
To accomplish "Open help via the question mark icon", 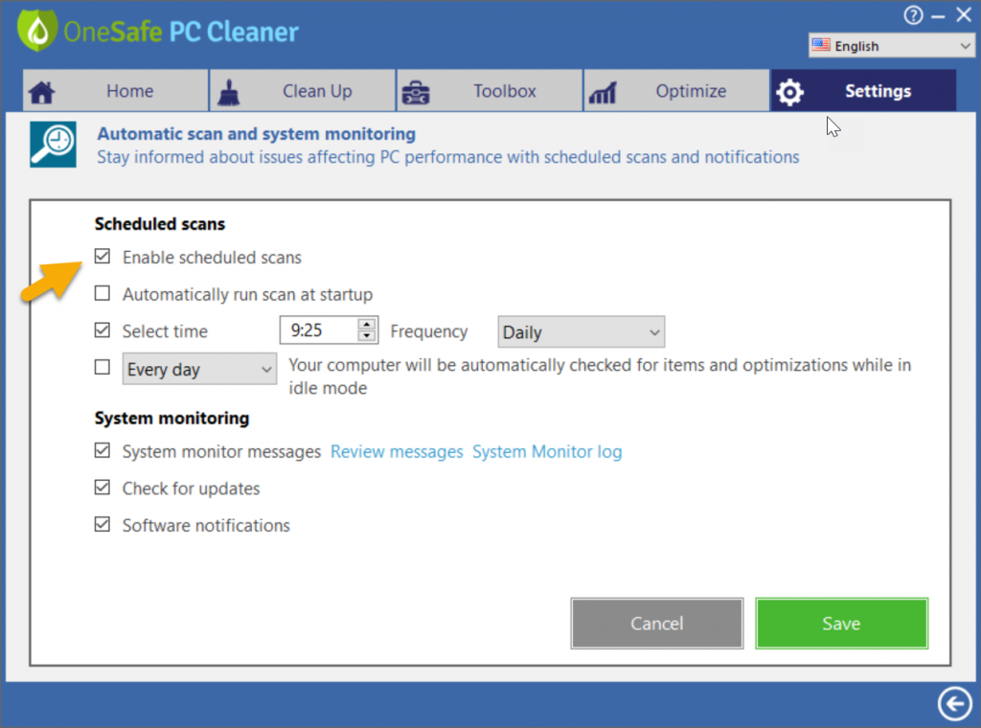I will (913, 15).
